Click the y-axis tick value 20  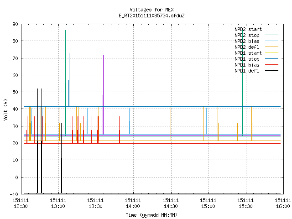click(15, 143)
